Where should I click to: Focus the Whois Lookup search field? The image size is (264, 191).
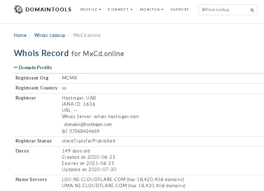pos(228,10)
